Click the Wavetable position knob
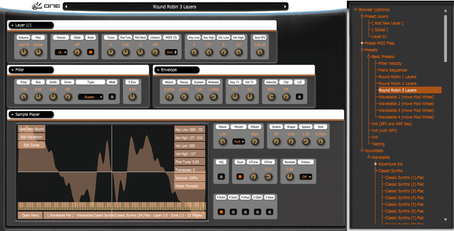This screenshot has width=454, height=231. coord(290,177)
